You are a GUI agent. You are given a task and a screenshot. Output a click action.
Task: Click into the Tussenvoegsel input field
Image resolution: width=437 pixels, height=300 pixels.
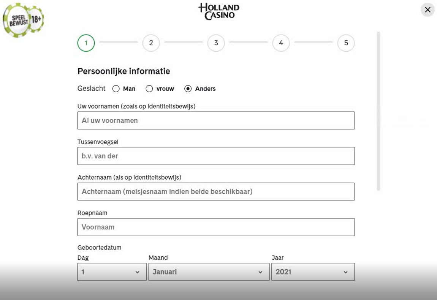point(216,156)
